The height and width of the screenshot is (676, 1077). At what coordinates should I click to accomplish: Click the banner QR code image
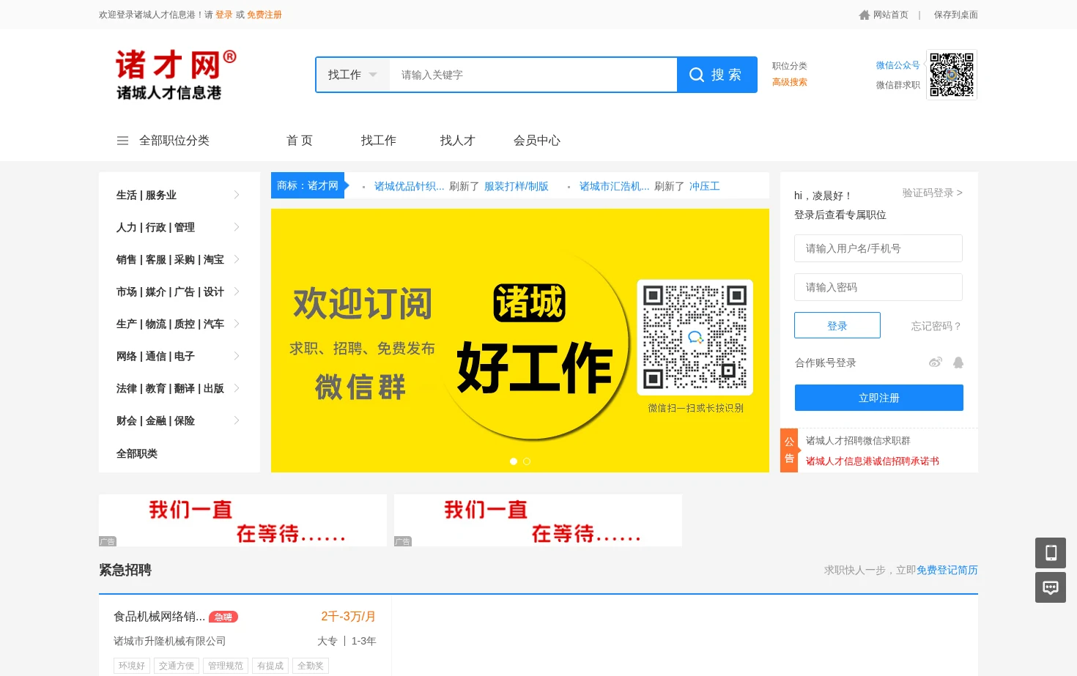pos(695,337)
